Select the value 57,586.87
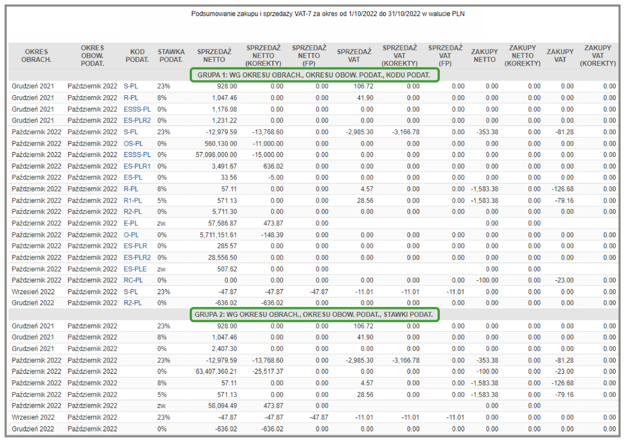Viewport: 624px width, 440px height. (x=223, y=224)
